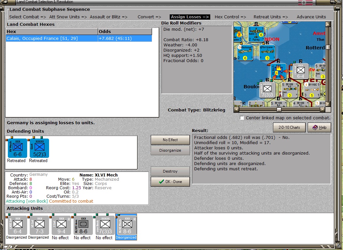Click the map horizontal scrollbar right arrow
343x250 pixels.
point(323,109)
